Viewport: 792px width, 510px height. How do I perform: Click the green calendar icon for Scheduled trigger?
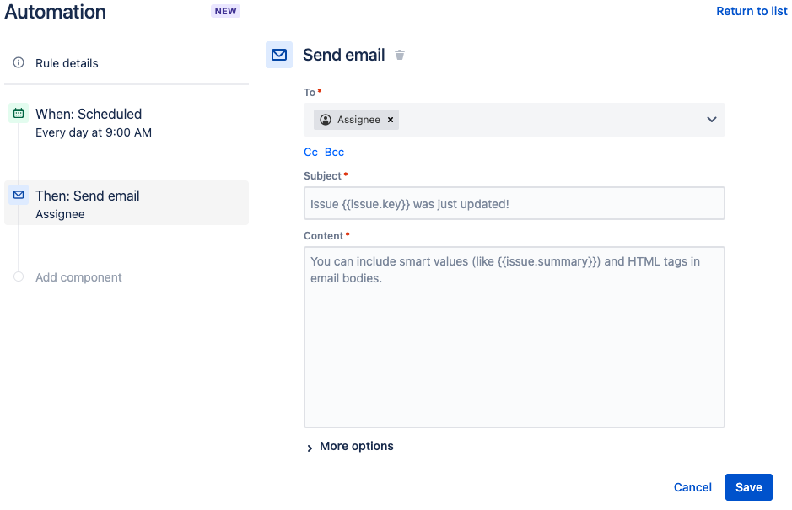pos(19,113)
